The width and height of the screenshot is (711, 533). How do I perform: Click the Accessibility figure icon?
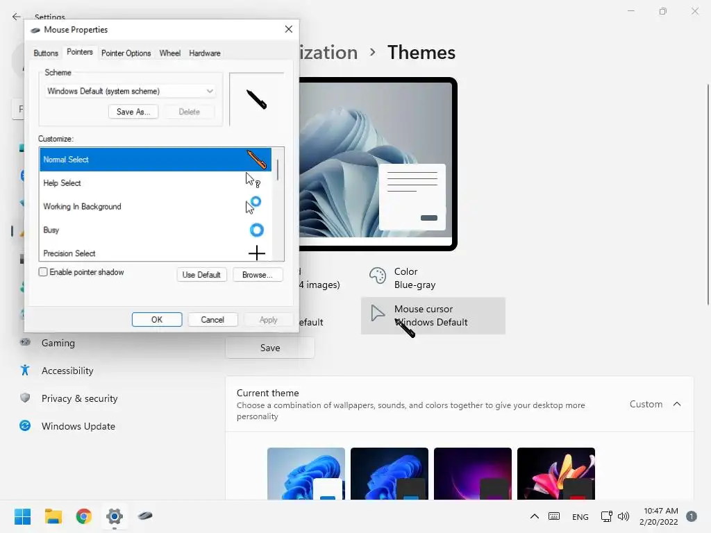click(x=25, y=371)
